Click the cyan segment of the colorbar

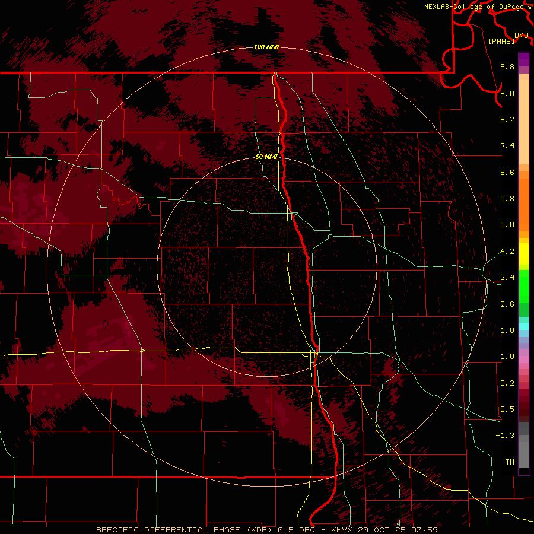click(524, 326)
